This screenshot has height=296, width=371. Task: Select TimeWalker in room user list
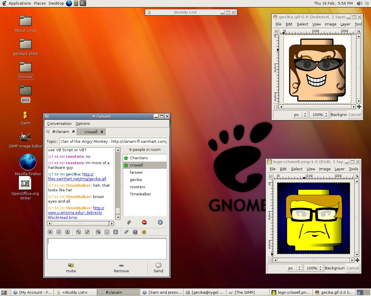click(145, 194)
